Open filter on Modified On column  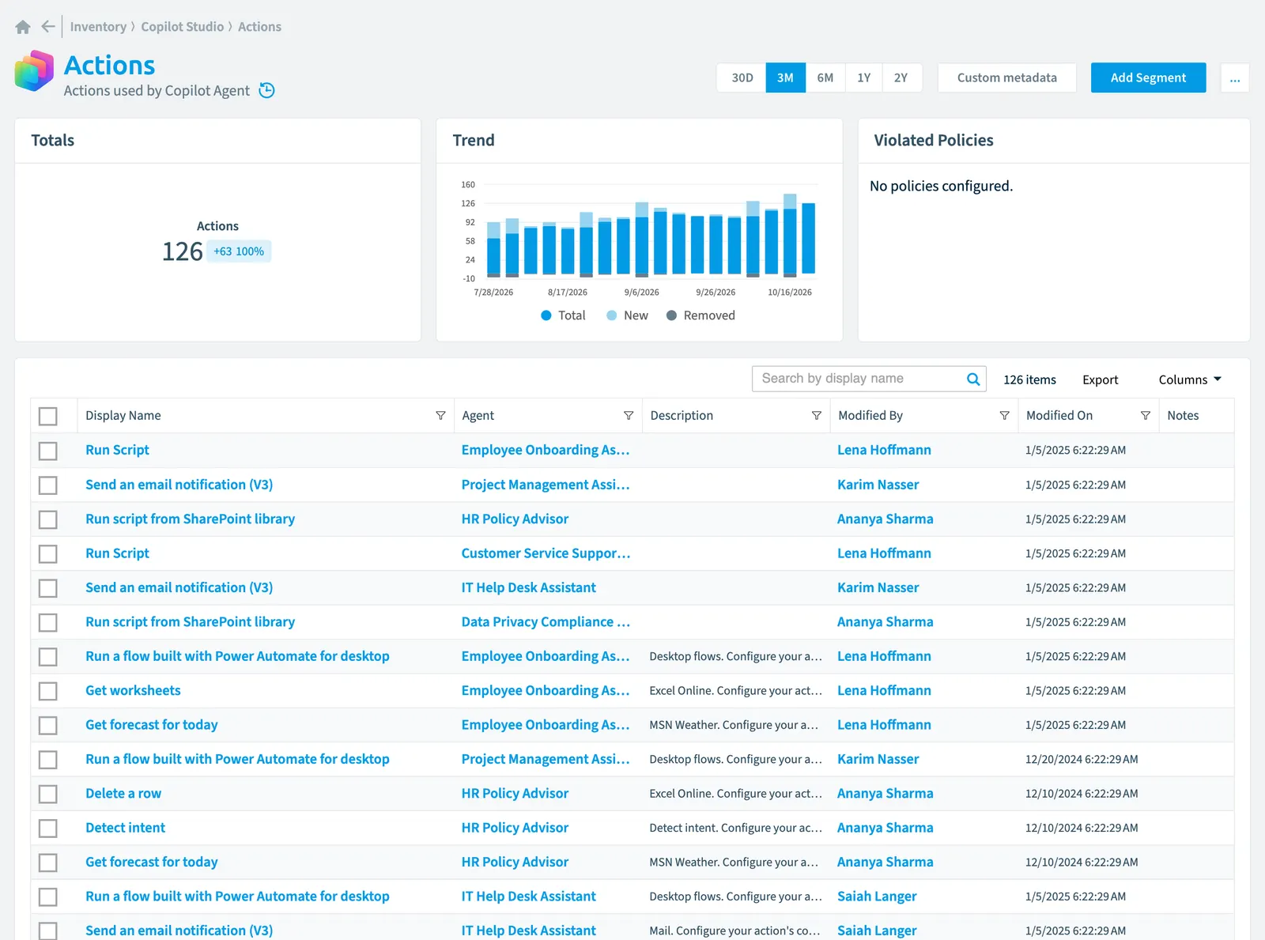click(x=1145, y=416)
